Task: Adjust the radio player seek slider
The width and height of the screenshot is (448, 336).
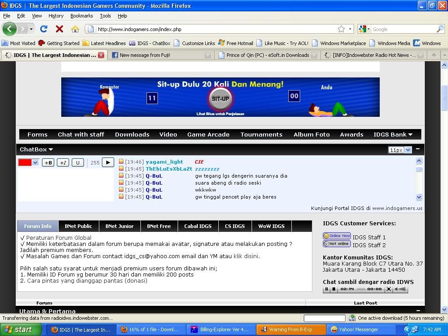Action: [x=361, y=289]
